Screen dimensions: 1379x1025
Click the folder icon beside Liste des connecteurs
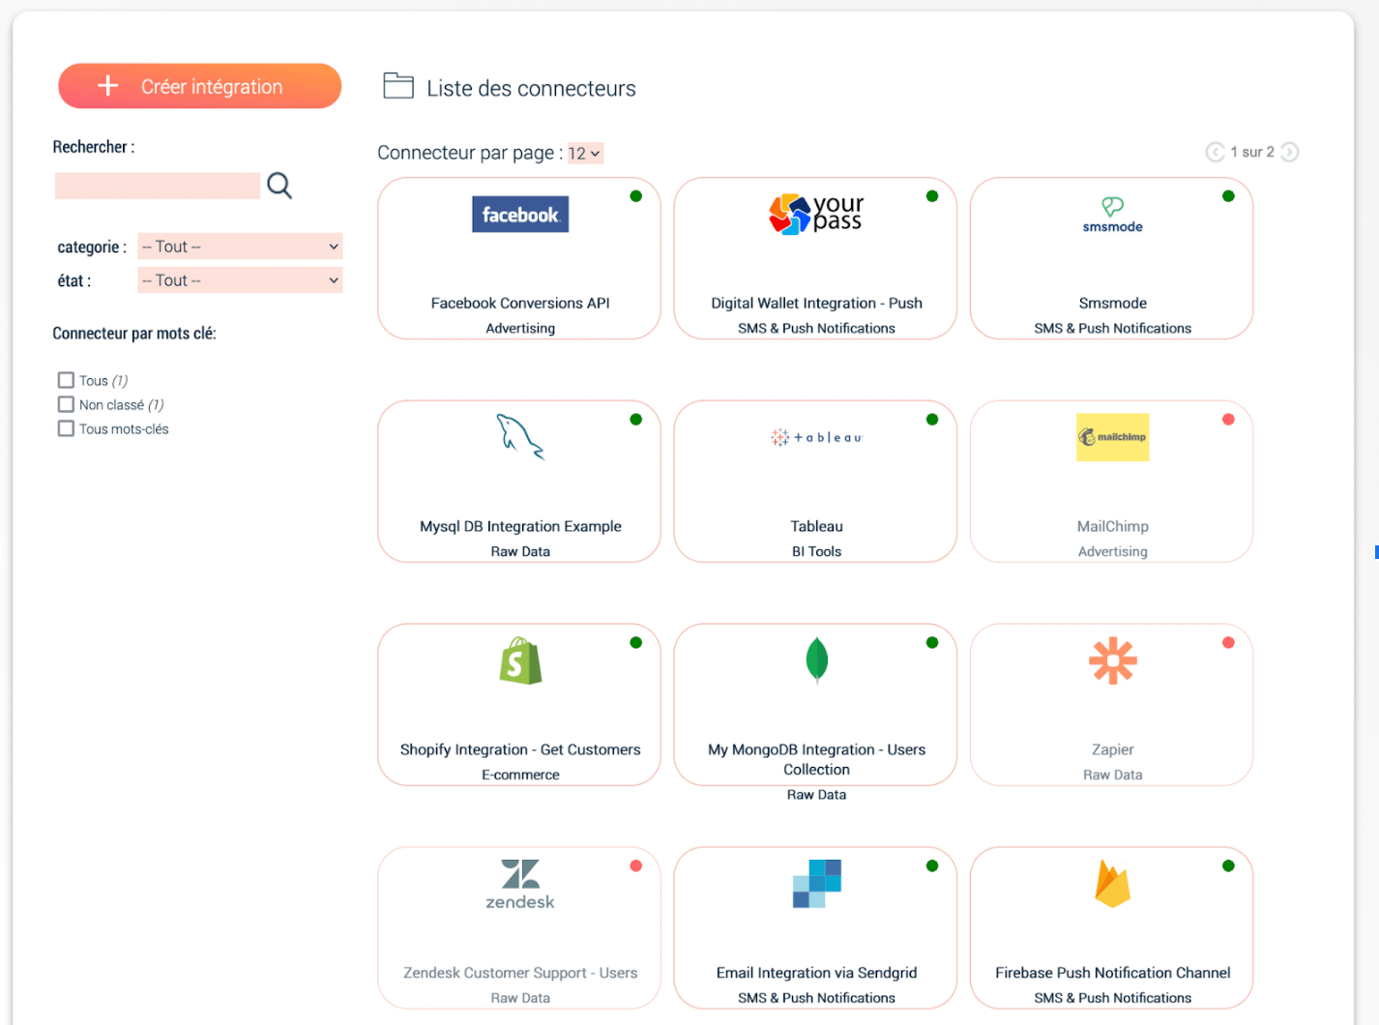pyautogui.click(x=398, y=86)
